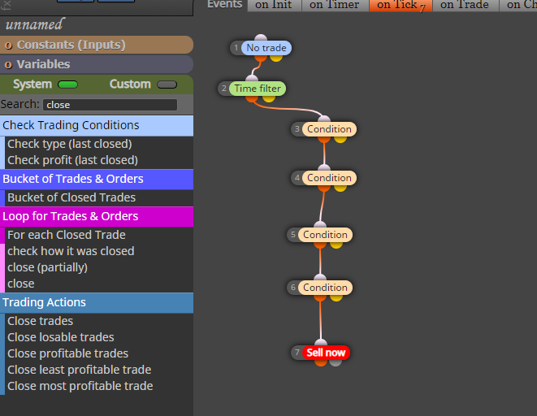
Task: Choose the Close trades action
Action: 41,321
